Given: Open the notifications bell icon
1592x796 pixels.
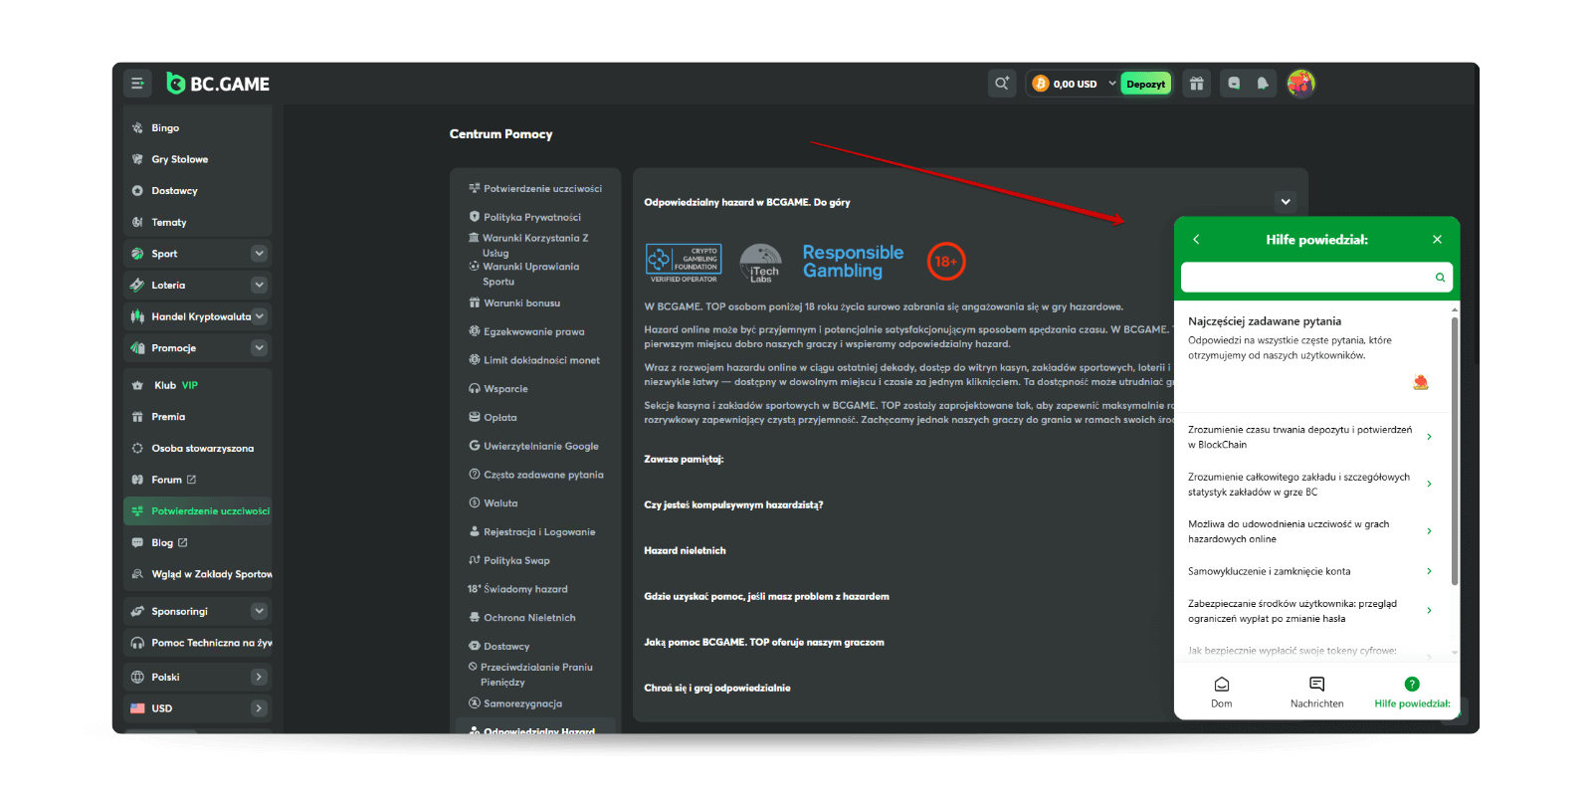Looking at the screenshot, I should pos(1263,84).
